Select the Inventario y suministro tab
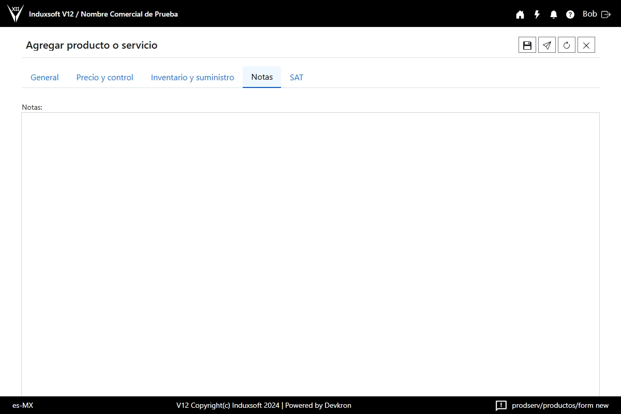This screenshot has width=621, height=414. [193, 77]
